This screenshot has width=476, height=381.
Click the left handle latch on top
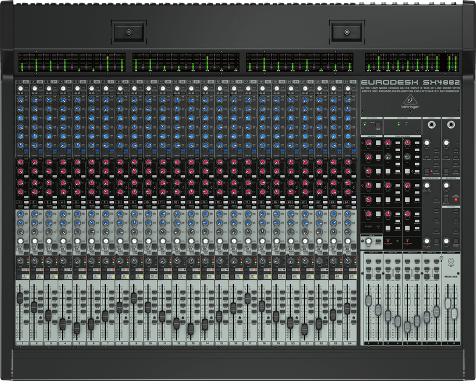[129, 32]
